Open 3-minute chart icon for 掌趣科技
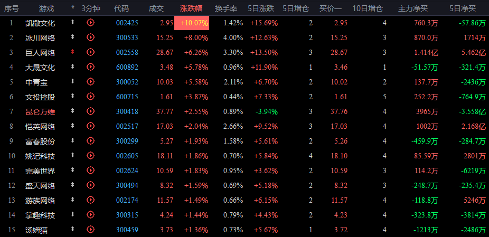 coord(90,214)
